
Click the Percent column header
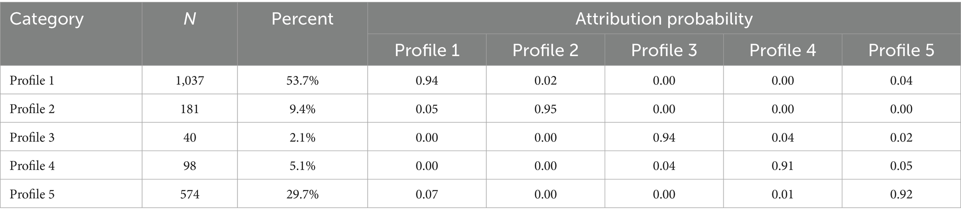pos(302,19)
